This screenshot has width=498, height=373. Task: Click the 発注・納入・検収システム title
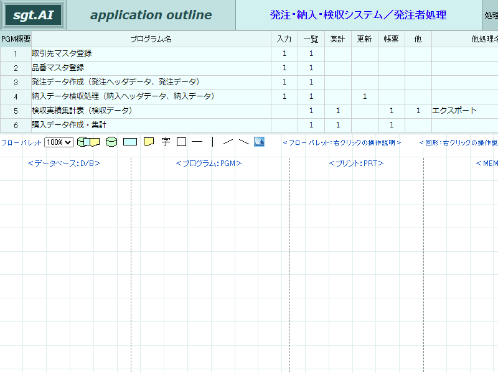pyautogui.click(x=359, y=15)
